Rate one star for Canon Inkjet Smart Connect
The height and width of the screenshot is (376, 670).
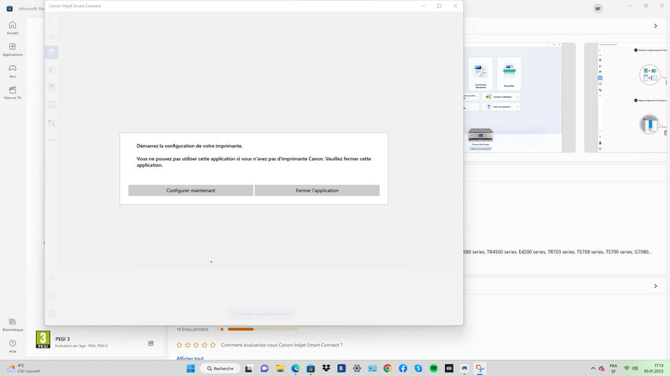(x=180, y=345)
